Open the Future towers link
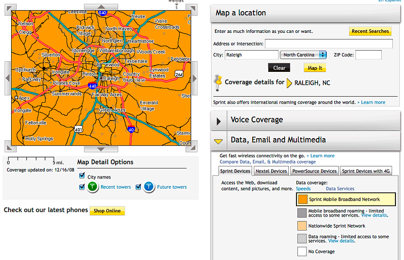404x260 pixels. (172, 187)
